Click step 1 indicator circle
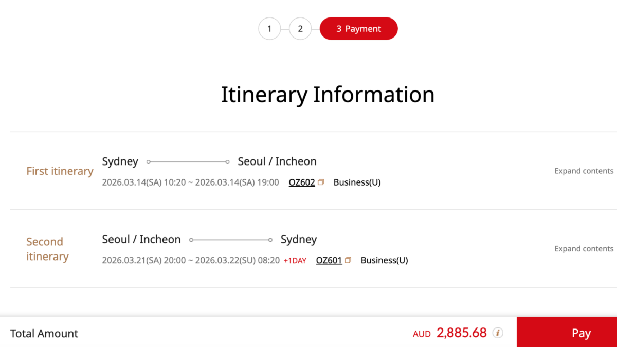The height and width of the screenshot is (347, 617). [269, 29]
